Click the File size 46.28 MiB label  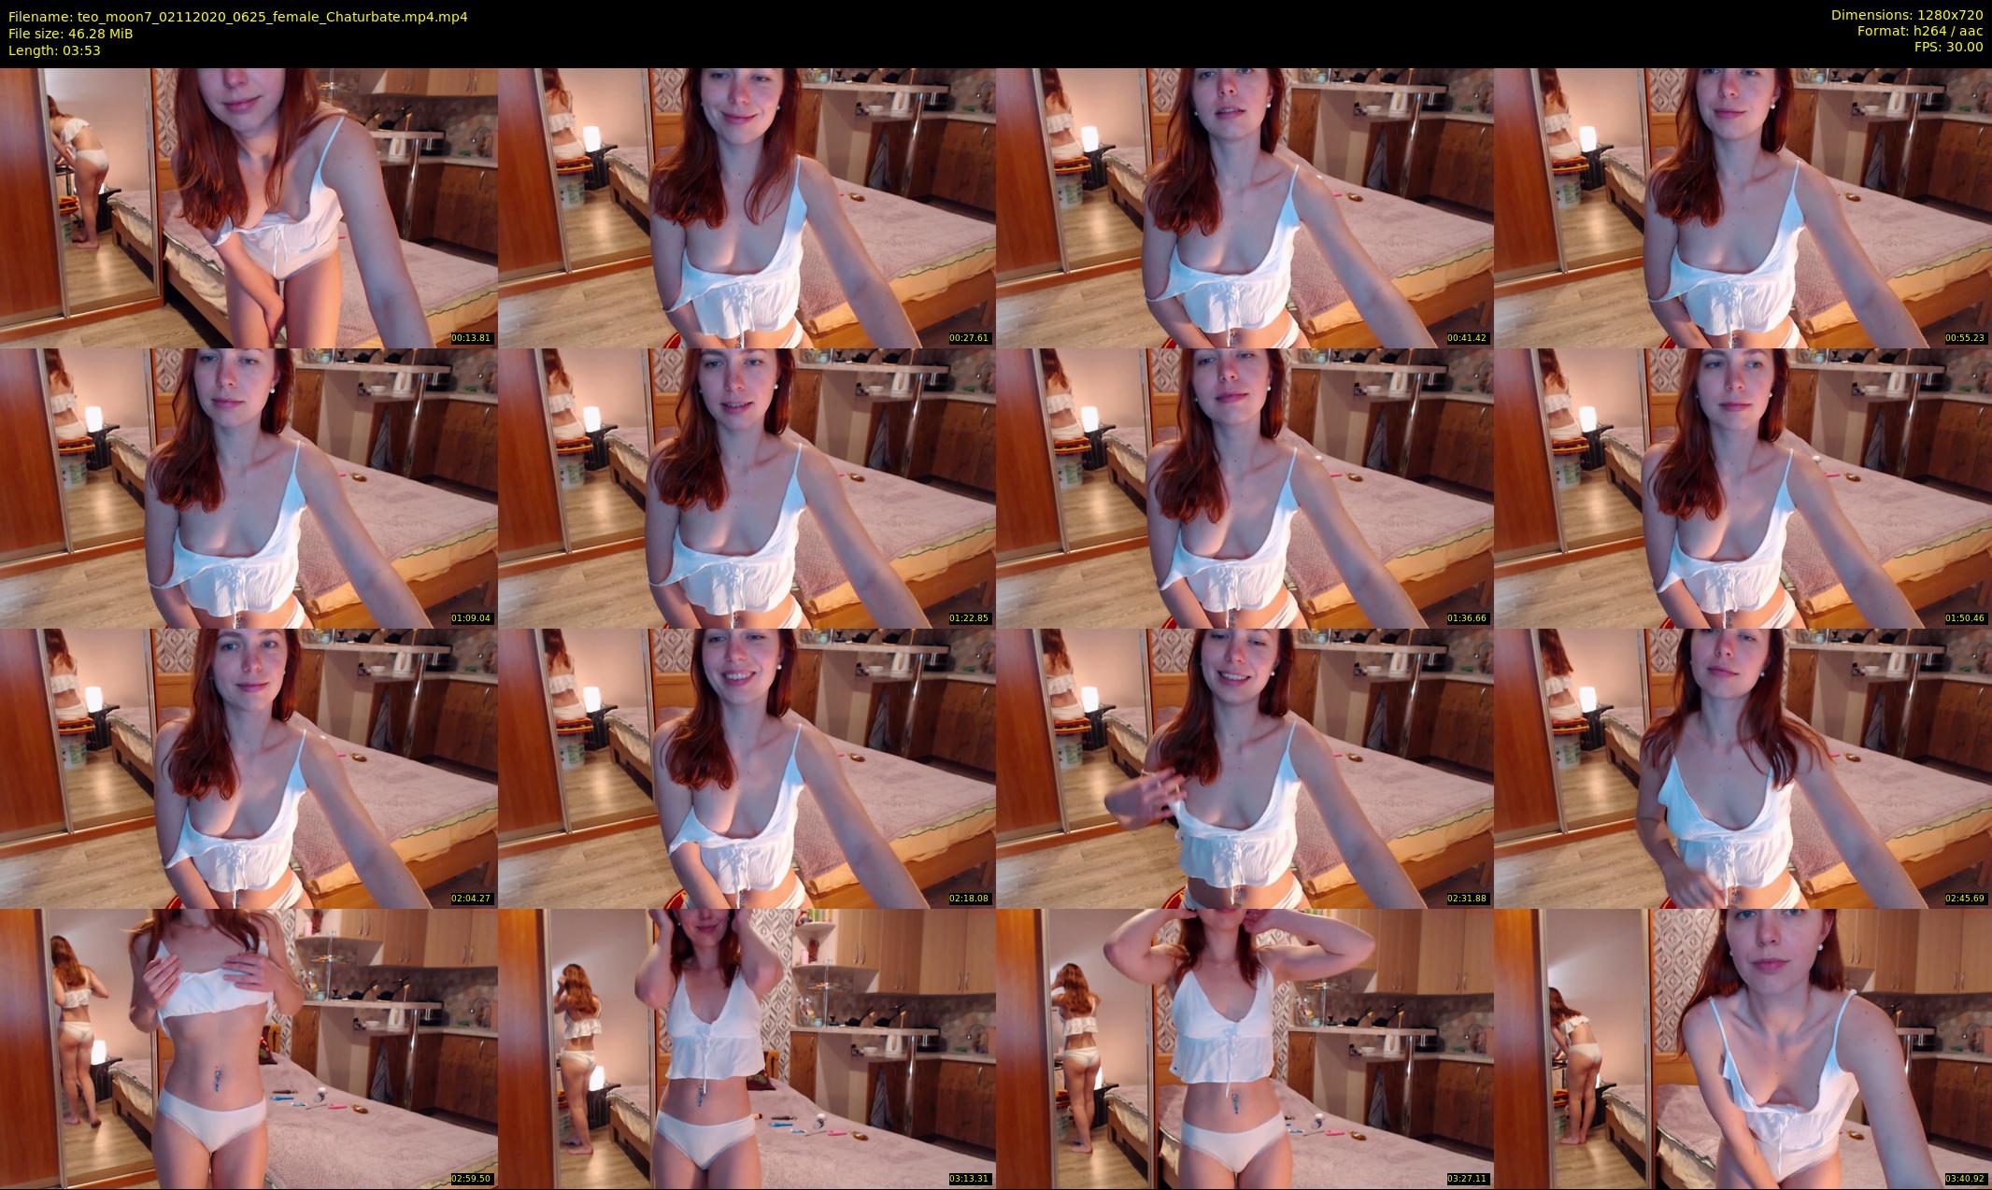(x=71, y=34)
